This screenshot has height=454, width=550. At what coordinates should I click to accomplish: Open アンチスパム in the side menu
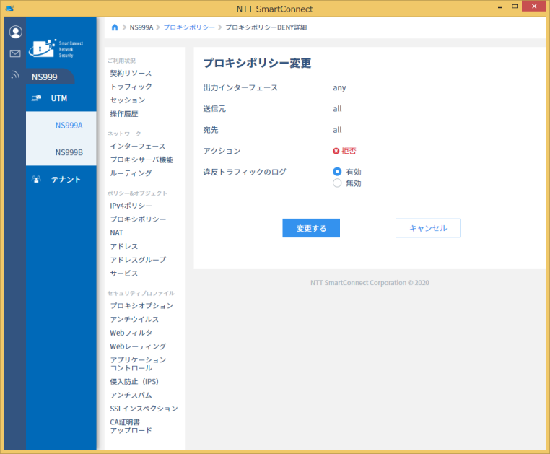(x=131, y=395)
